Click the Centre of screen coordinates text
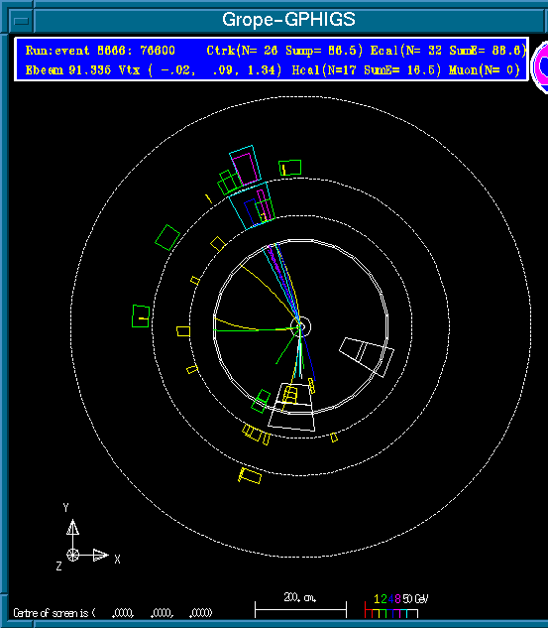 (x=112, y=613)
